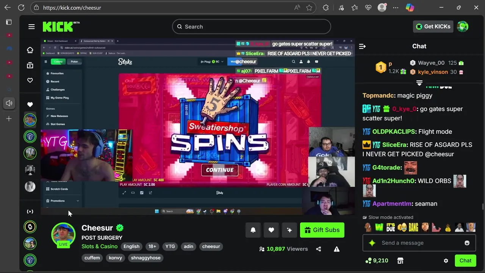Refresh the page
Screen dimensions: 485x273
point(21,8)
